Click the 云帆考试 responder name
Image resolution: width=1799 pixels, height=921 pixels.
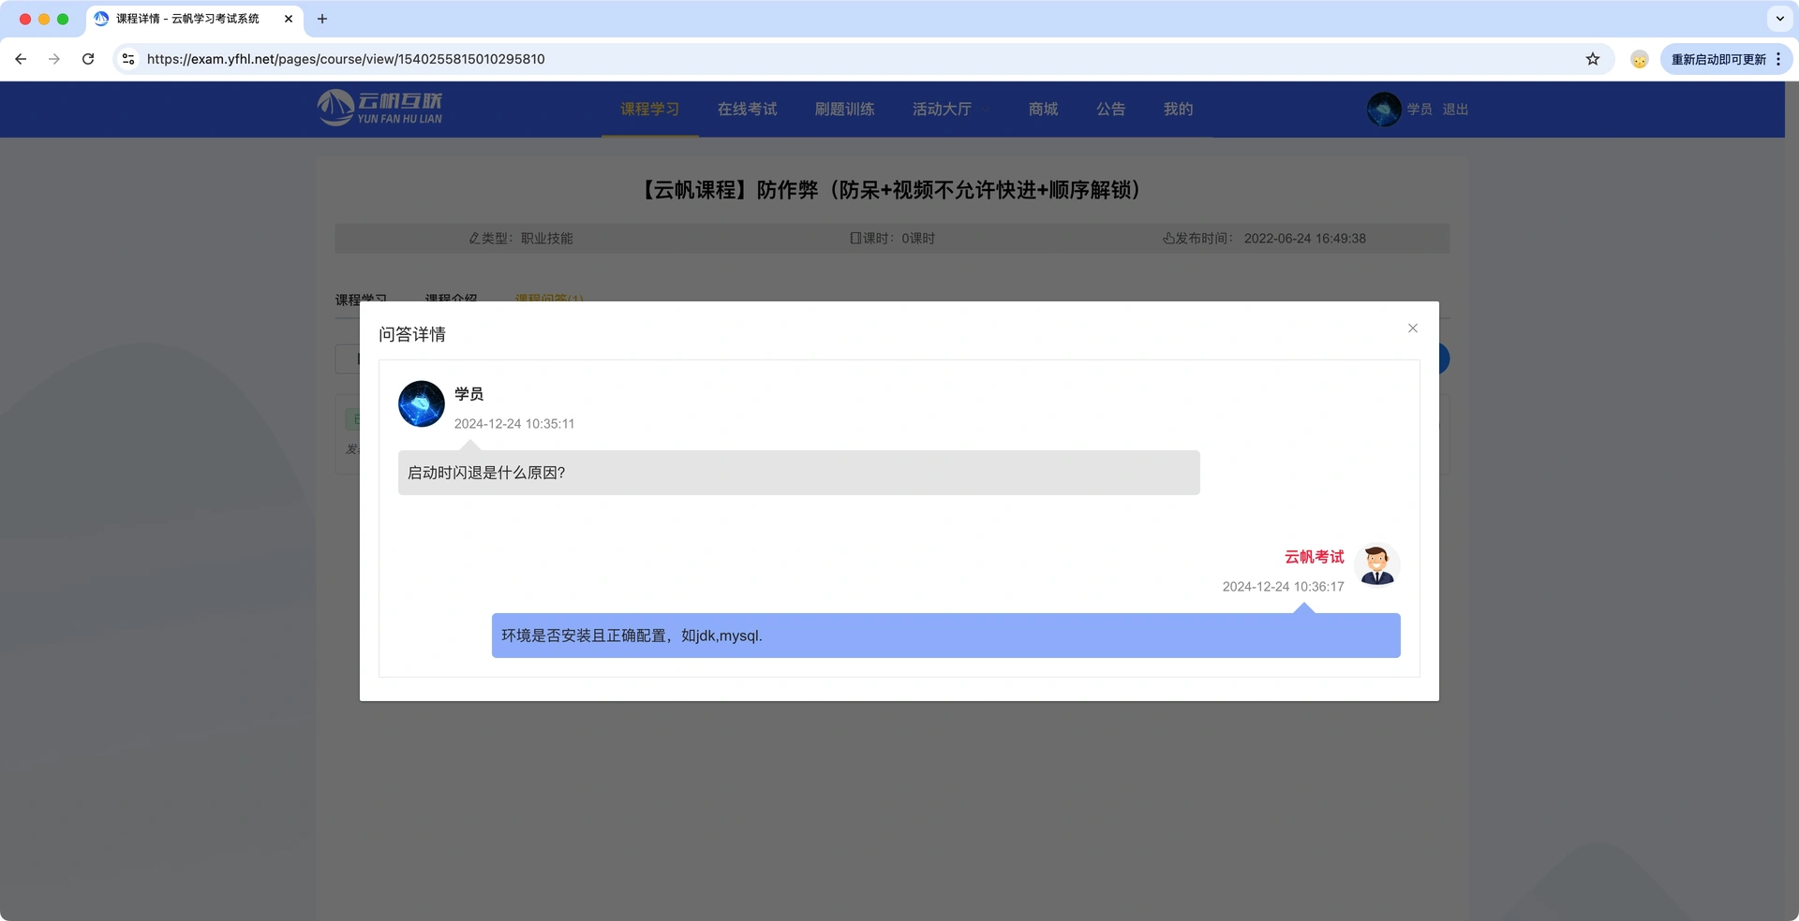(1314, 557)
